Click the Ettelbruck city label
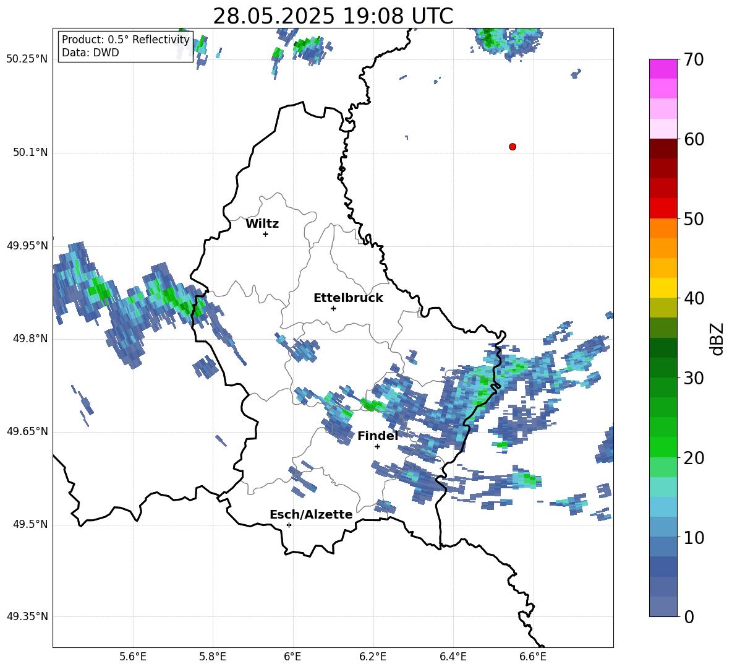 tap(348, 298)
